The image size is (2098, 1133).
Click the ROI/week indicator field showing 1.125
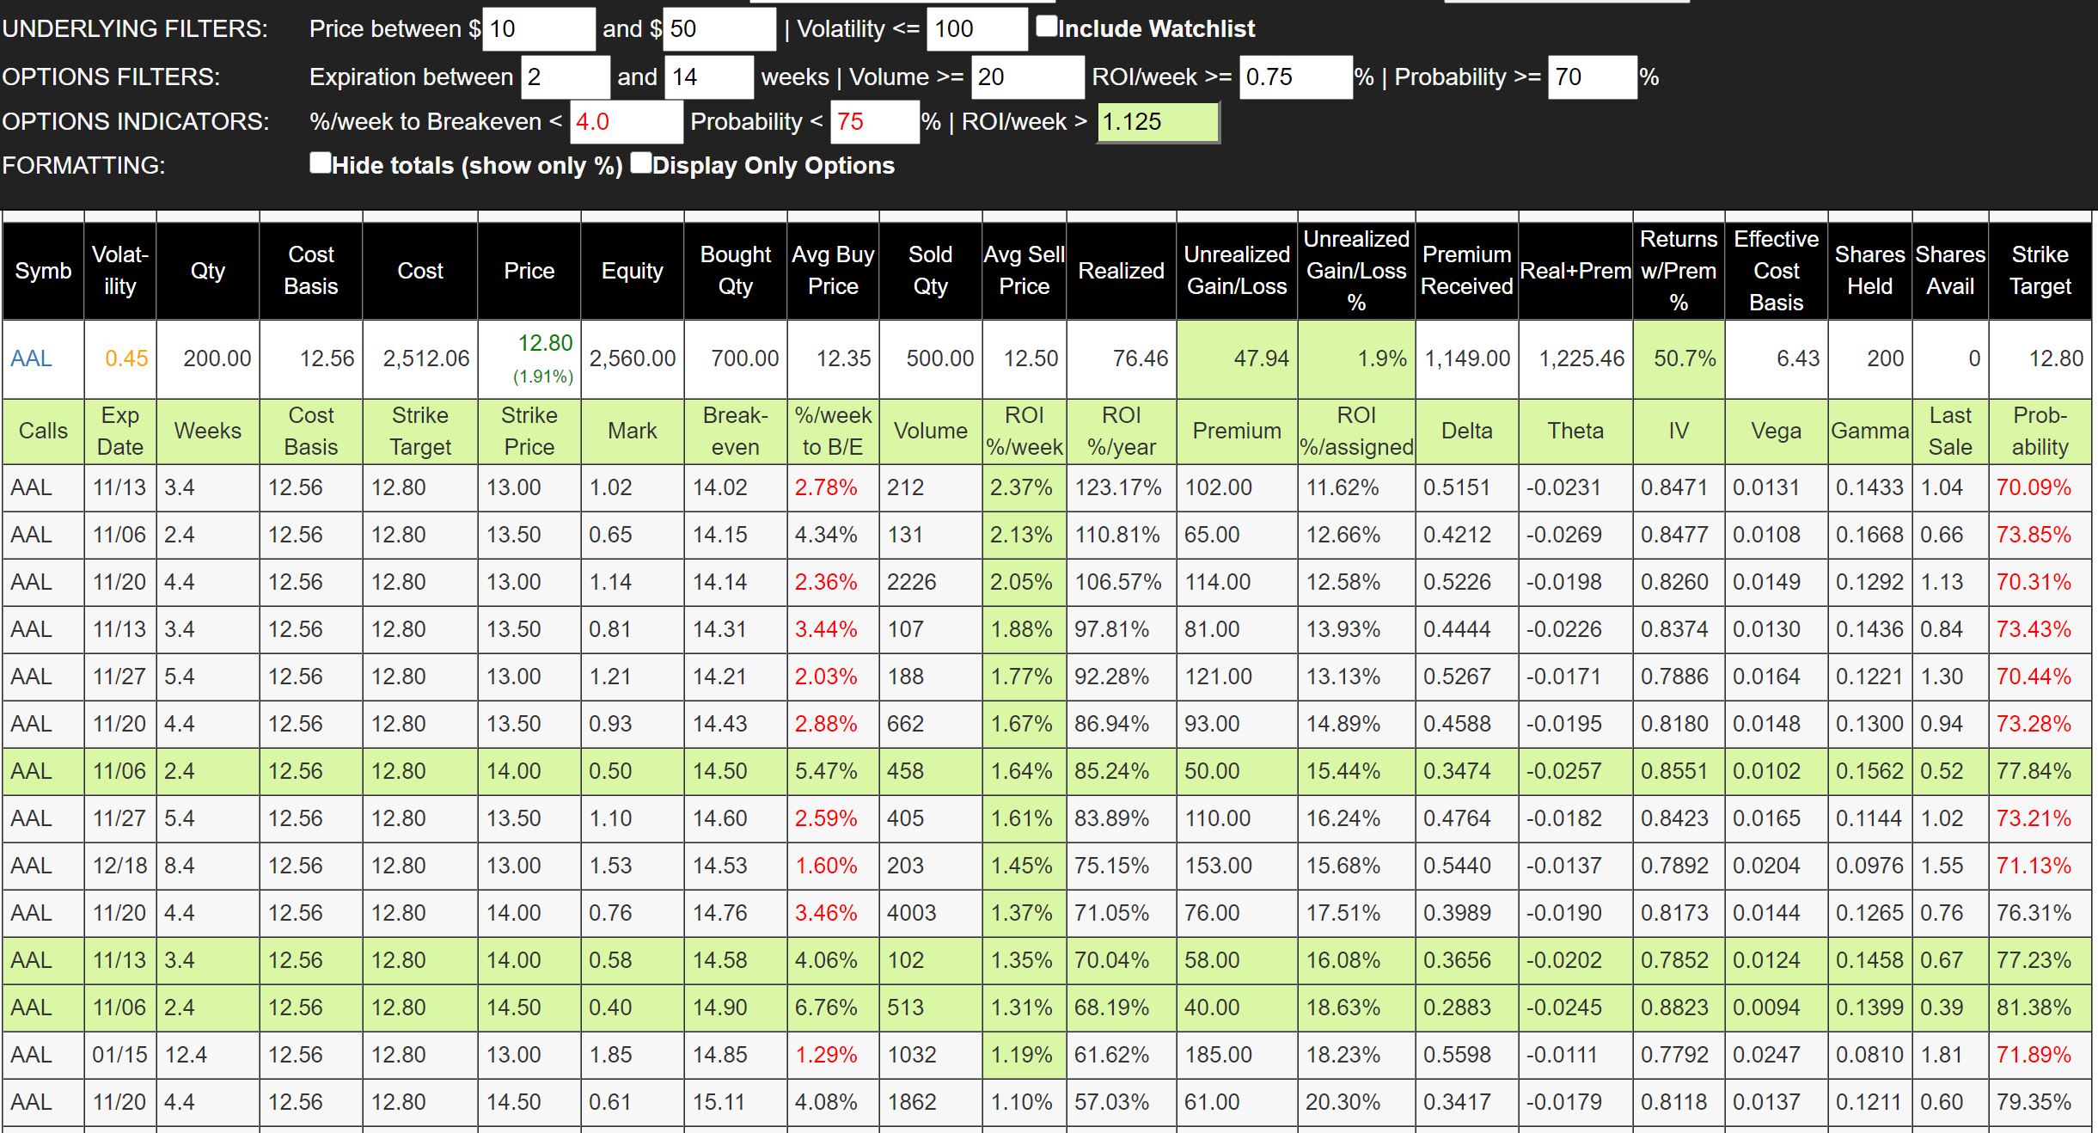coord(1159,122)
